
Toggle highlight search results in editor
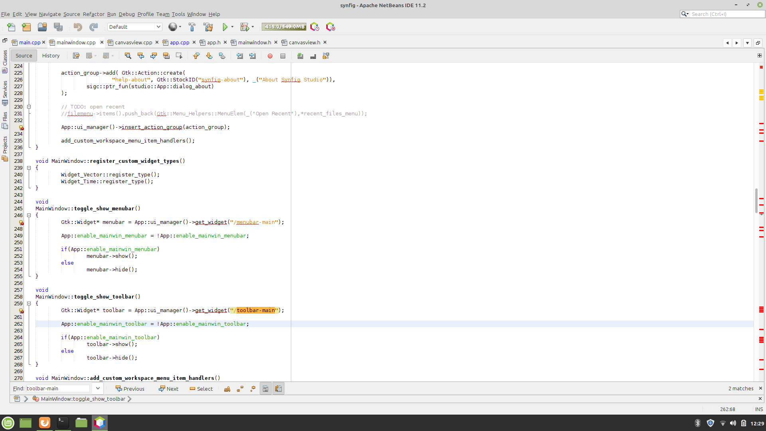pos(166,56)
